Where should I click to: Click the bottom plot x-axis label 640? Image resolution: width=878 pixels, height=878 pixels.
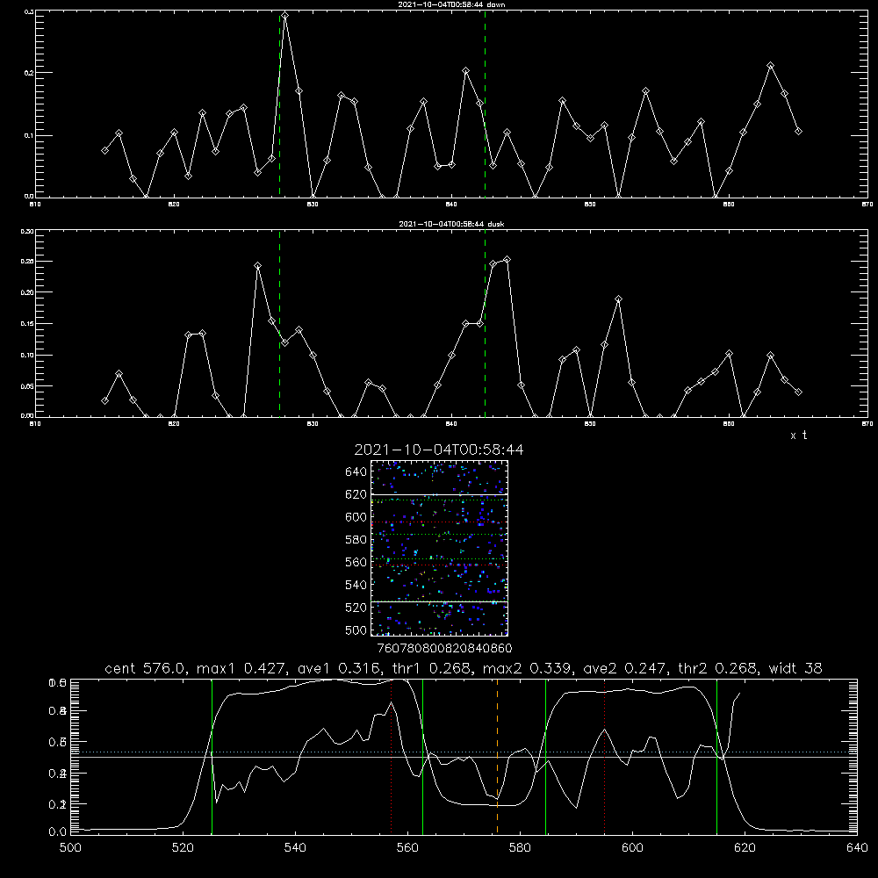tap(857, 848)
